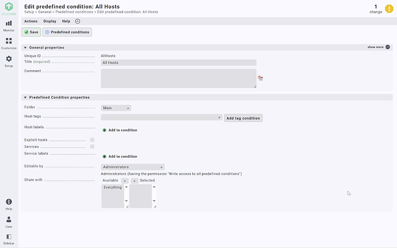Move selection right with > button
Screen dimensions: 397x248
125,181
